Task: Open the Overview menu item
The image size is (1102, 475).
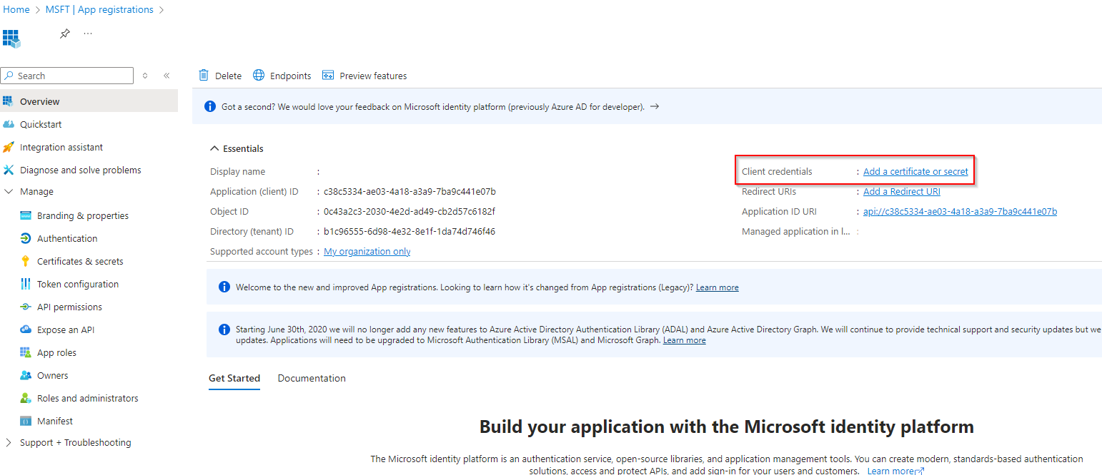Action: pos(89,101)
